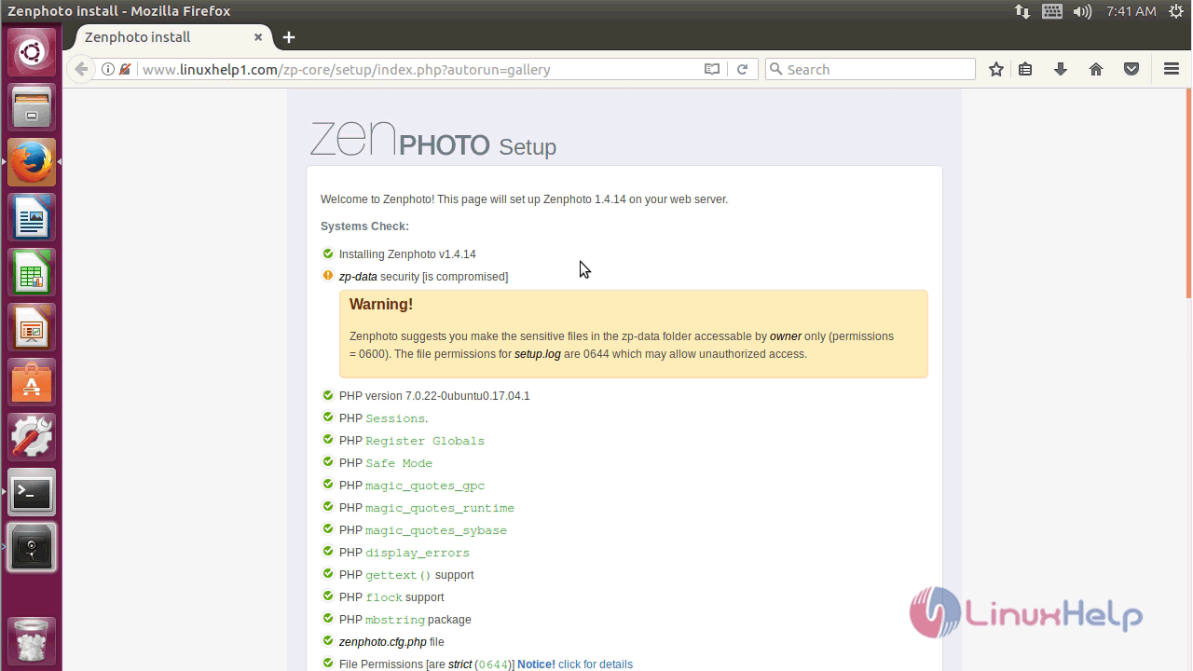
Task: Launch LibreOffice Calc from the dock
Action: click(x=32, y=272)
